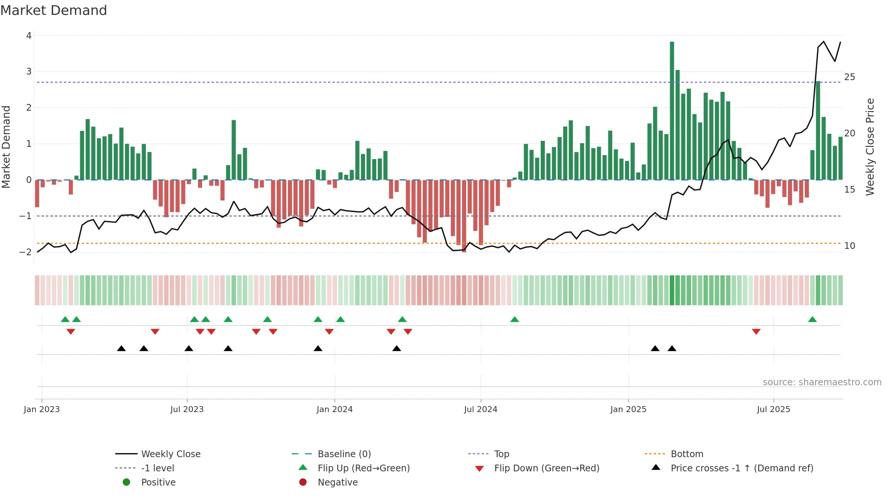
Task: Click the price peak of the weekly close line
Action: coord(824,41)
